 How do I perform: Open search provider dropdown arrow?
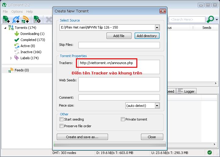tap(217, 19)
